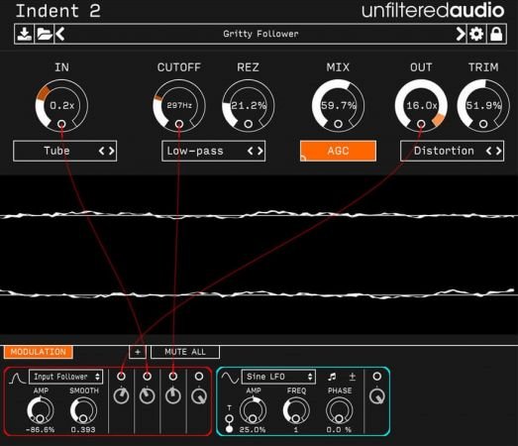Click the MUTE ALL button
The image size is (518, 446).
pos(185,352)
